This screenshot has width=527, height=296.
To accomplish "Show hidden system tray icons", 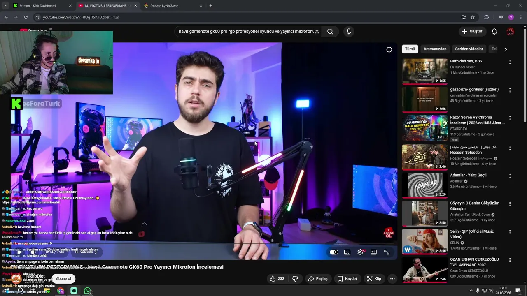I will pyautogui.click(x=471, y=291).
